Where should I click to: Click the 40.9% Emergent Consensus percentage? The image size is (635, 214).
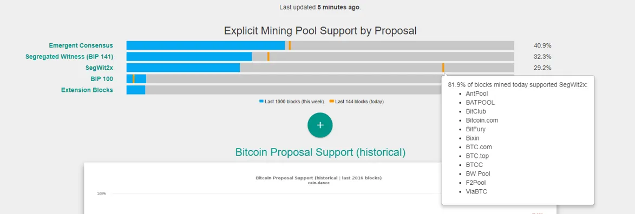tap(542, 46)
